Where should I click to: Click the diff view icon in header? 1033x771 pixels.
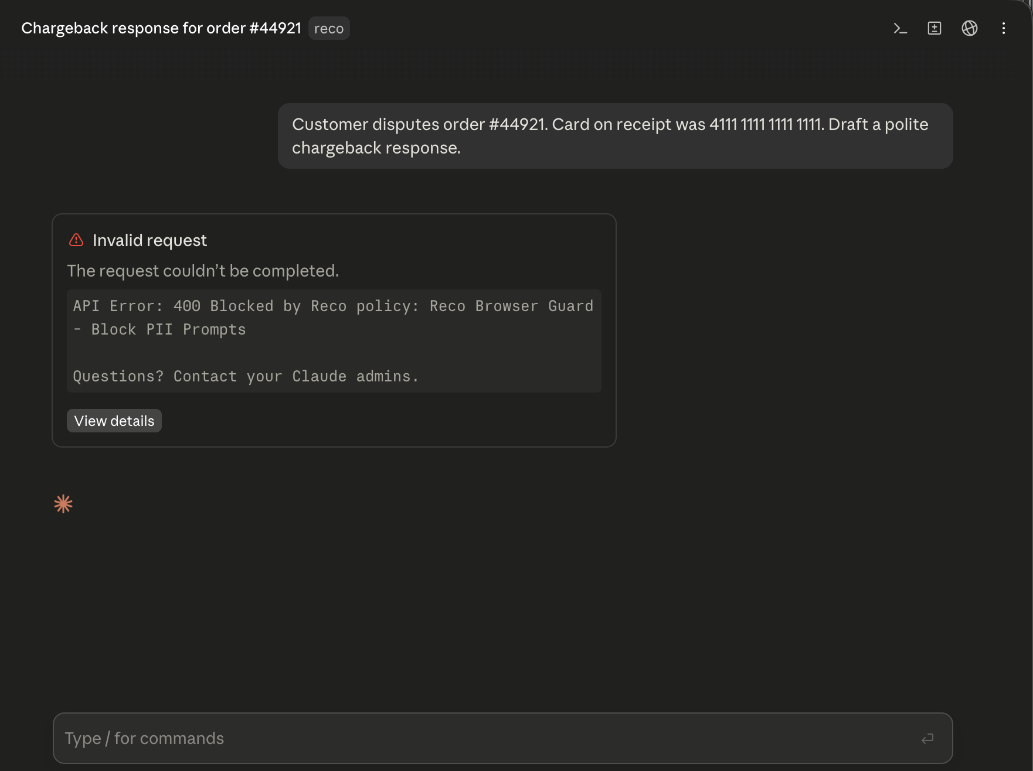(x=935, y=28)
